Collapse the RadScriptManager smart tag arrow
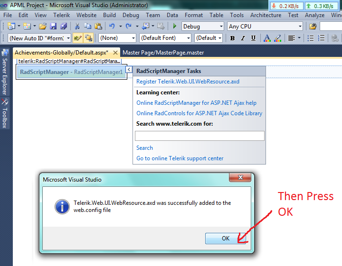Viewport: 342px width, 266px height. (x=129, y=69)
